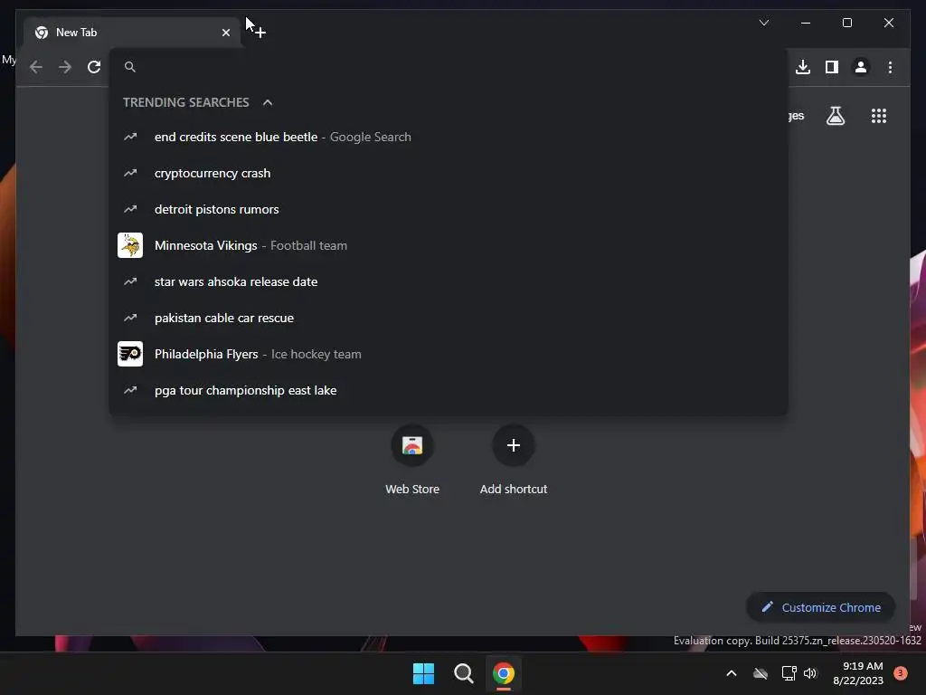Open the tab search dropdown arrow
This screenshot has height=695, width=926.
[763, 23]
